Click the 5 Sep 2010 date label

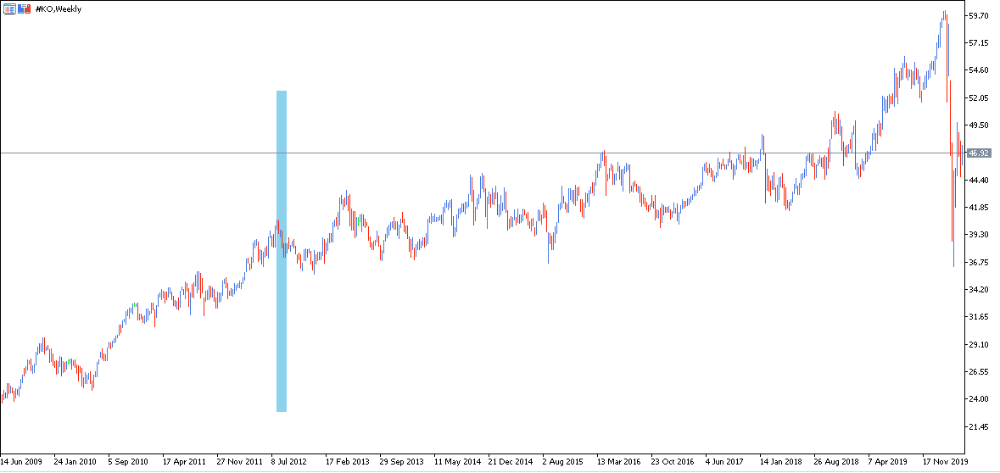pyautogui.click(x=128, y=460)
